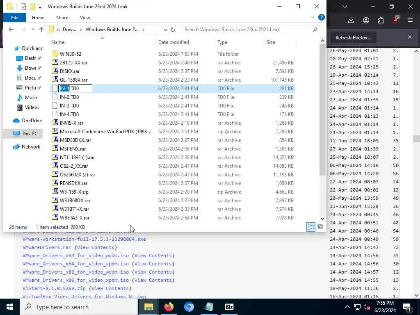This screenshot has height=315, width=420.
Task: Select the OS2-2_XX.rar archive icon
Action: click(x=55, y=166)
